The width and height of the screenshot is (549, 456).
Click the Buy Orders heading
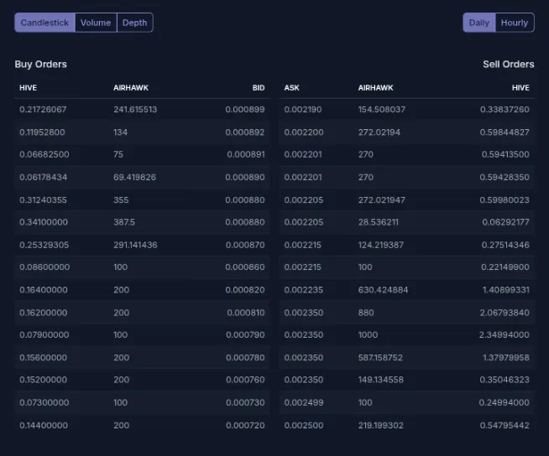(x=40, y=65)
